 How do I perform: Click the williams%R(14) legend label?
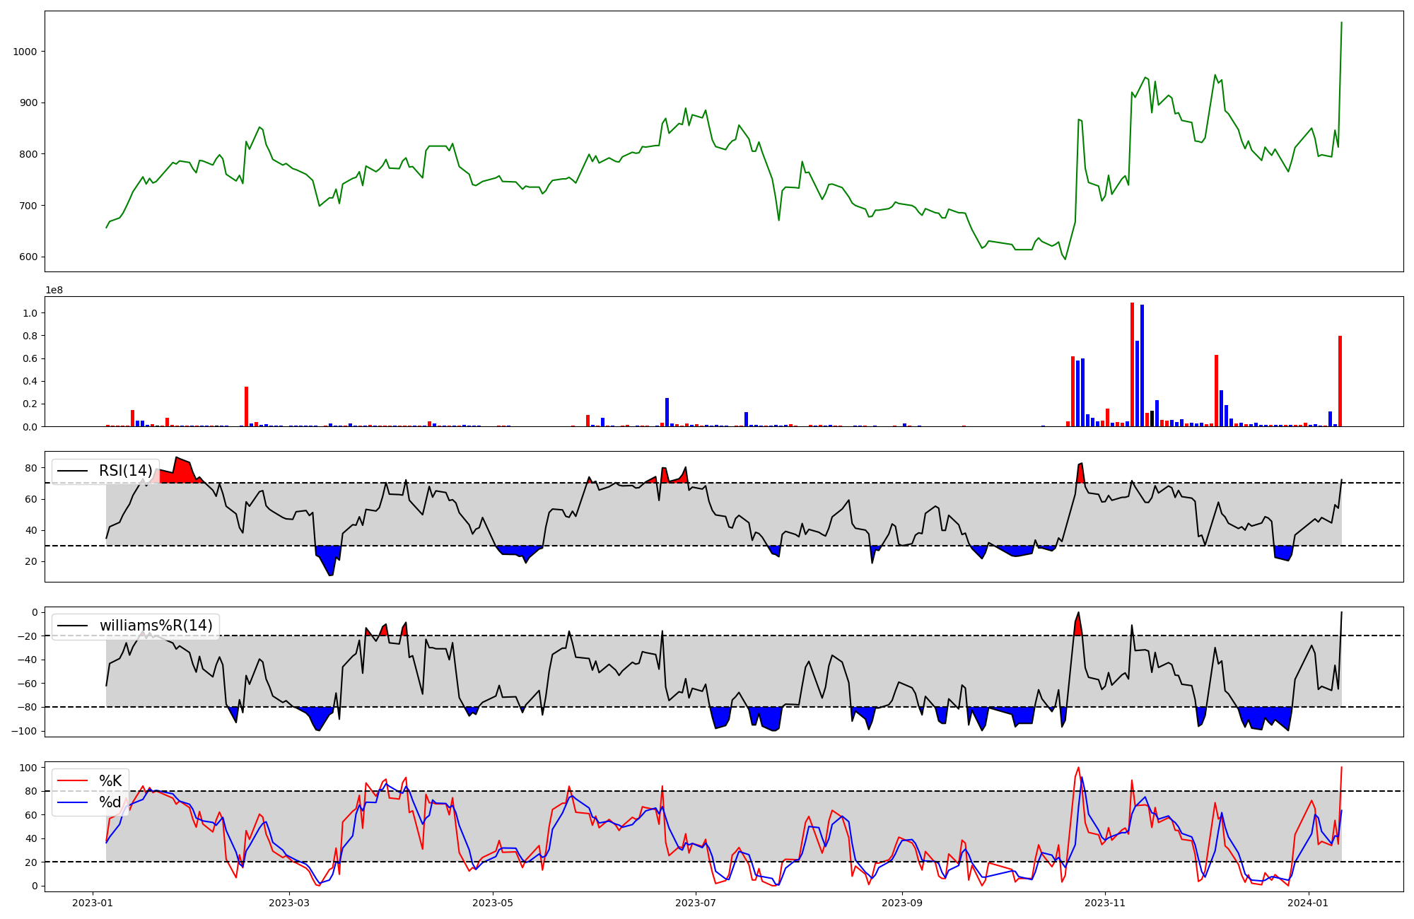pyautogui.click(x=156, y=626)
